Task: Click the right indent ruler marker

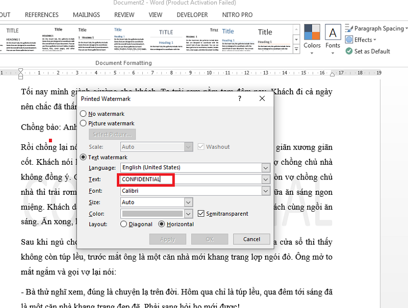Action: click(333, 74)
